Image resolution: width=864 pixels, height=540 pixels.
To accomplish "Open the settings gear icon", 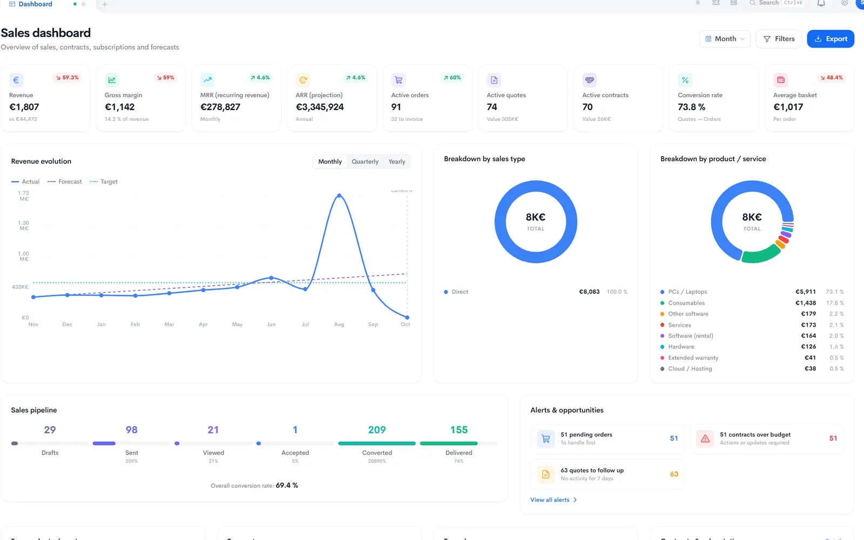I will pyautogui.click(x=845, y=3).
